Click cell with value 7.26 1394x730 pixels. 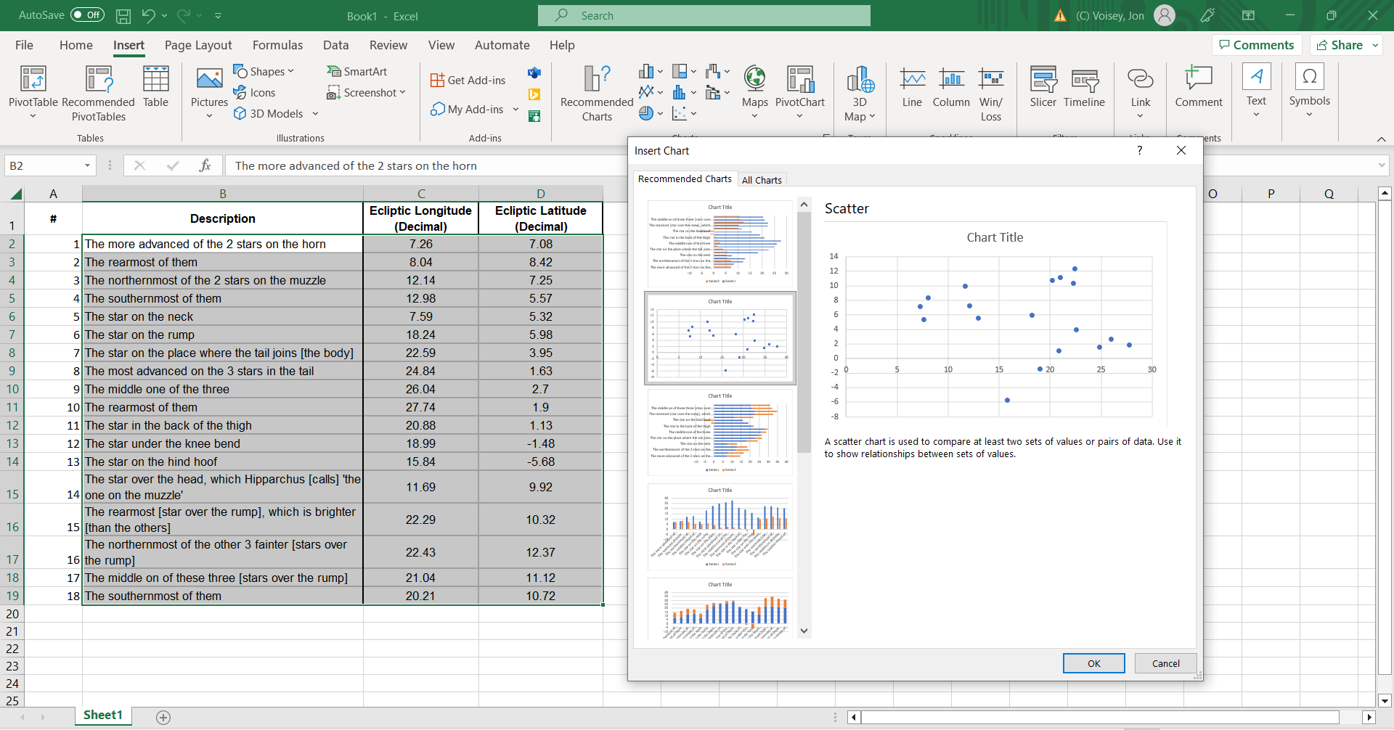tap(421, 244)
